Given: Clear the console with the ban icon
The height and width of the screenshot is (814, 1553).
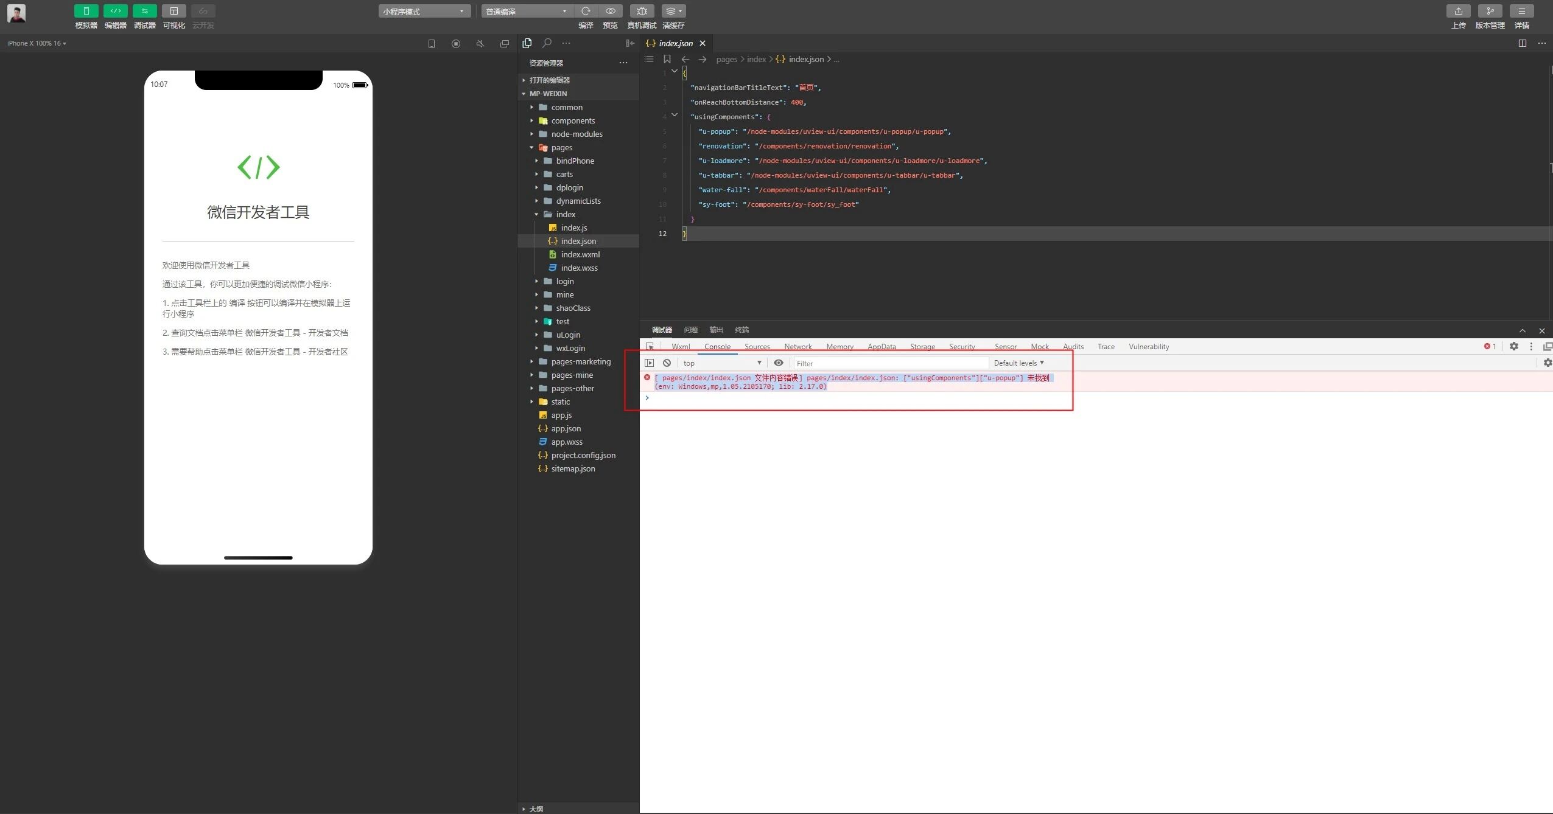Looking at the screenshot, I should click(x=667, y=363).
